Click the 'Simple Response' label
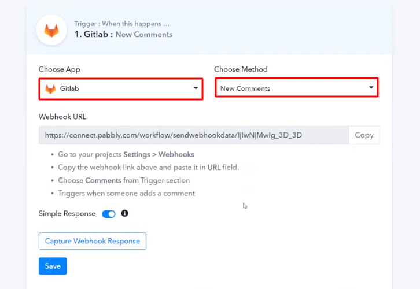420x289 pixels. point(67,214)
